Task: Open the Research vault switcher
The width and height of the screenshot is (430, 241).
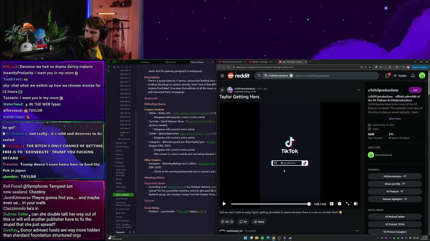Action: tap(120, 232)
